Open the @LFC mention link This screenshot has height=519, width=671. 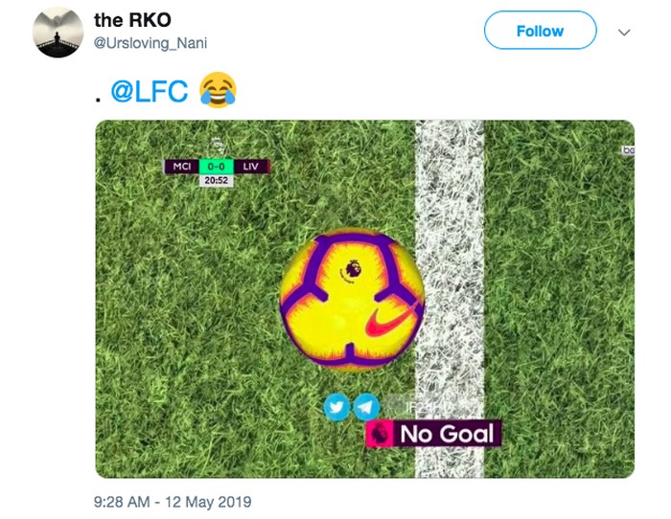(x=150, y=92)
